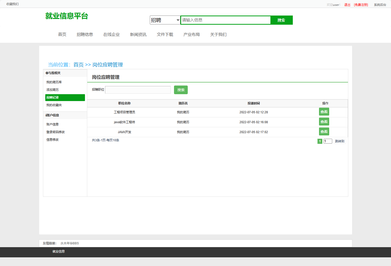Click 查看 for java软件工程师 application
391x266 pixels.
click(x=324, y=122)
